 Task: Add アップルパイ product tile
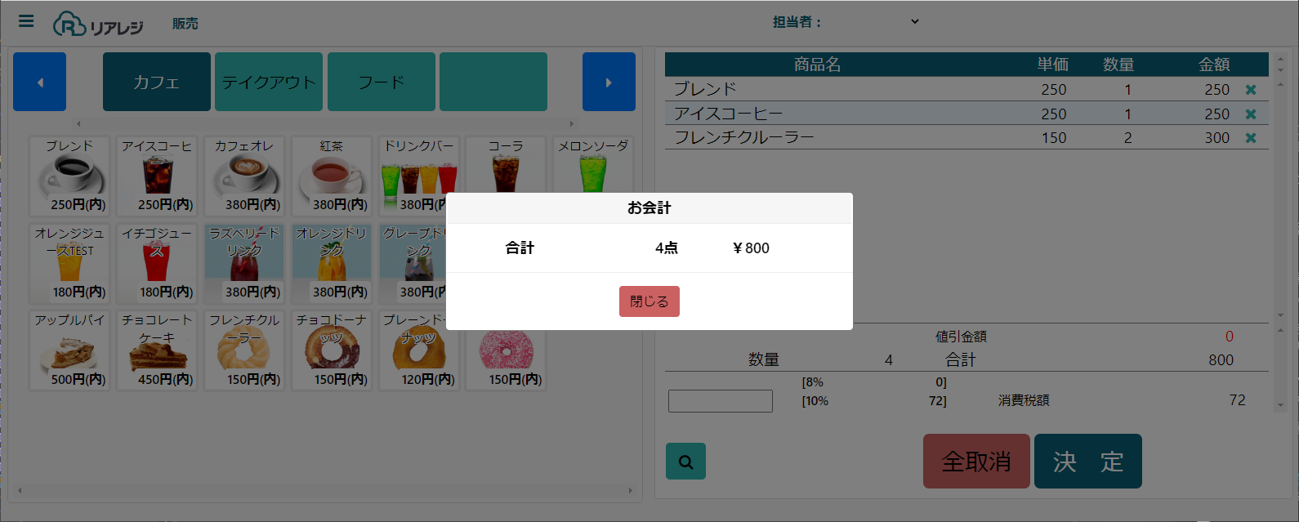69,350
